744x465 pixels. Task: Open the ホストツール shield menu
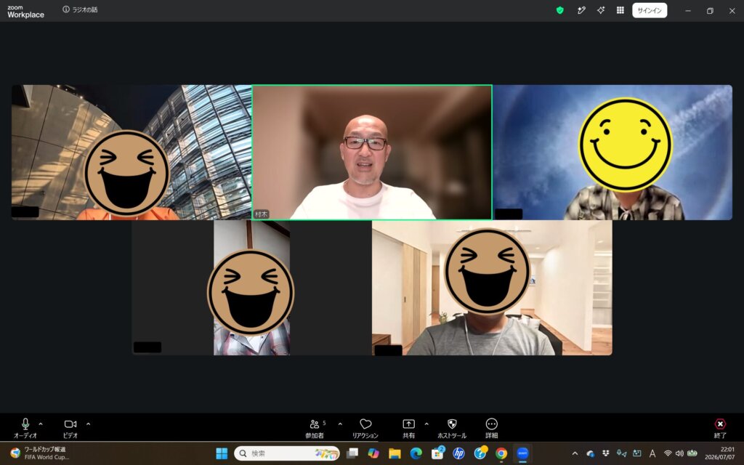(452, 428)
